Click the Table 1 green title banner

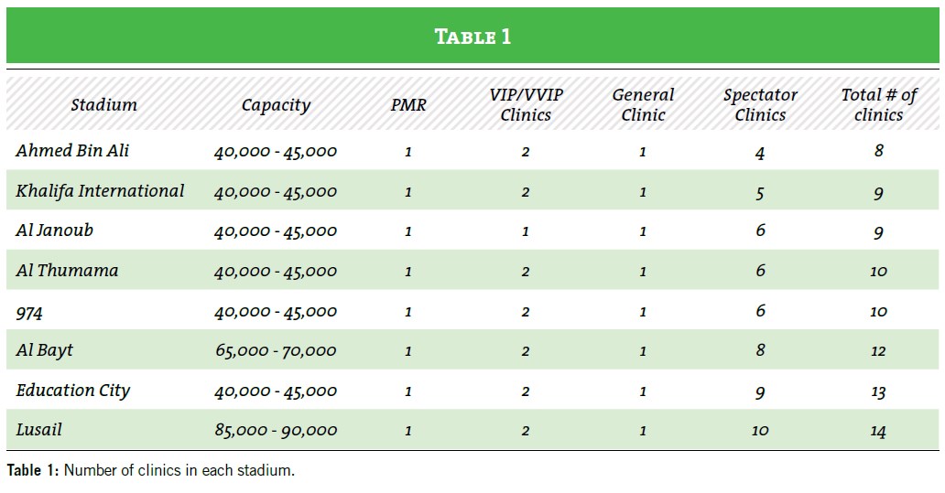click(472, 37)
